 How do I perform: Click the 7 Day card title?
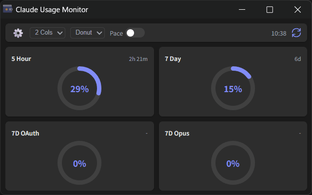tap(173, 59)
